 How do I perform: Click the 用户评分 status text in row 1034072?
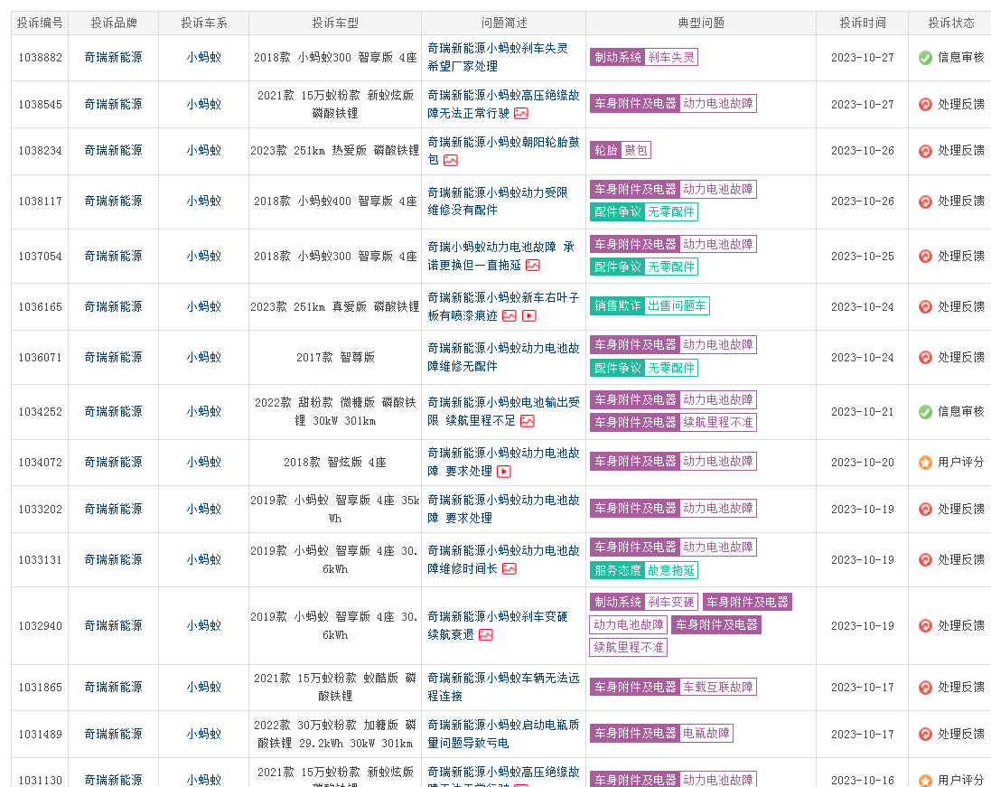click(960, 462)
